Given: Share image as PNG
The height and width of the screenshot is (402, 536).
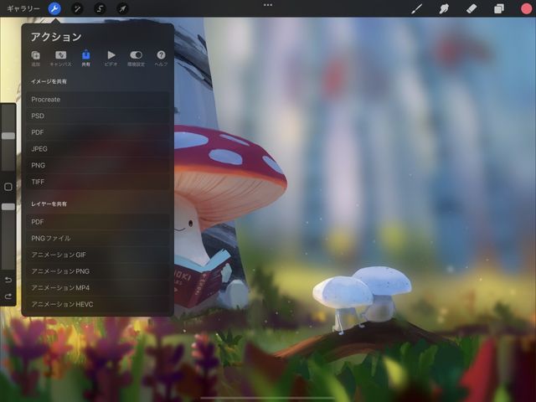Looking at the screenshot, I should tap(98, 165).
